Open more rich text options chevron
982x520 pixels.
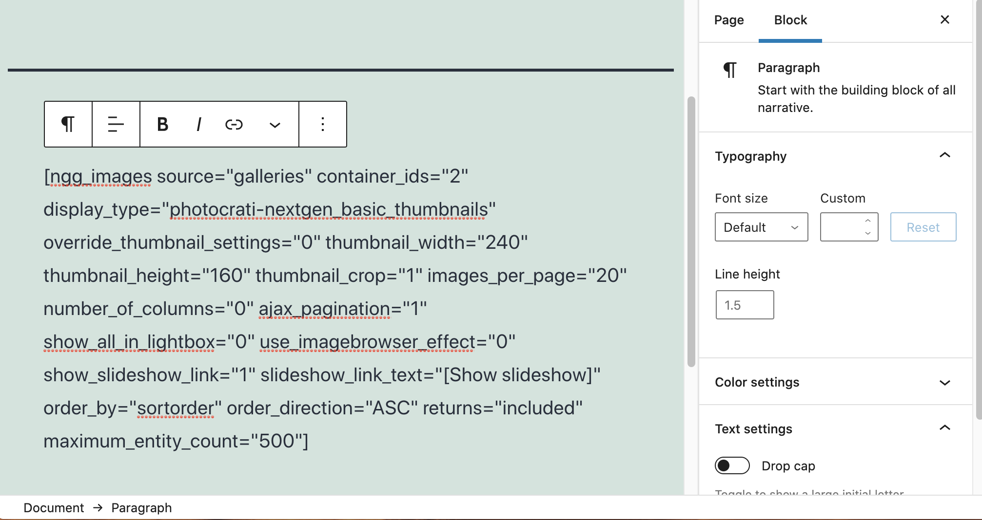point(275,125)
